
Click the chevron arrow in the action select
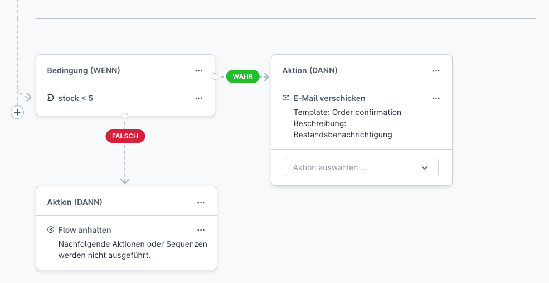click(425, 167)
